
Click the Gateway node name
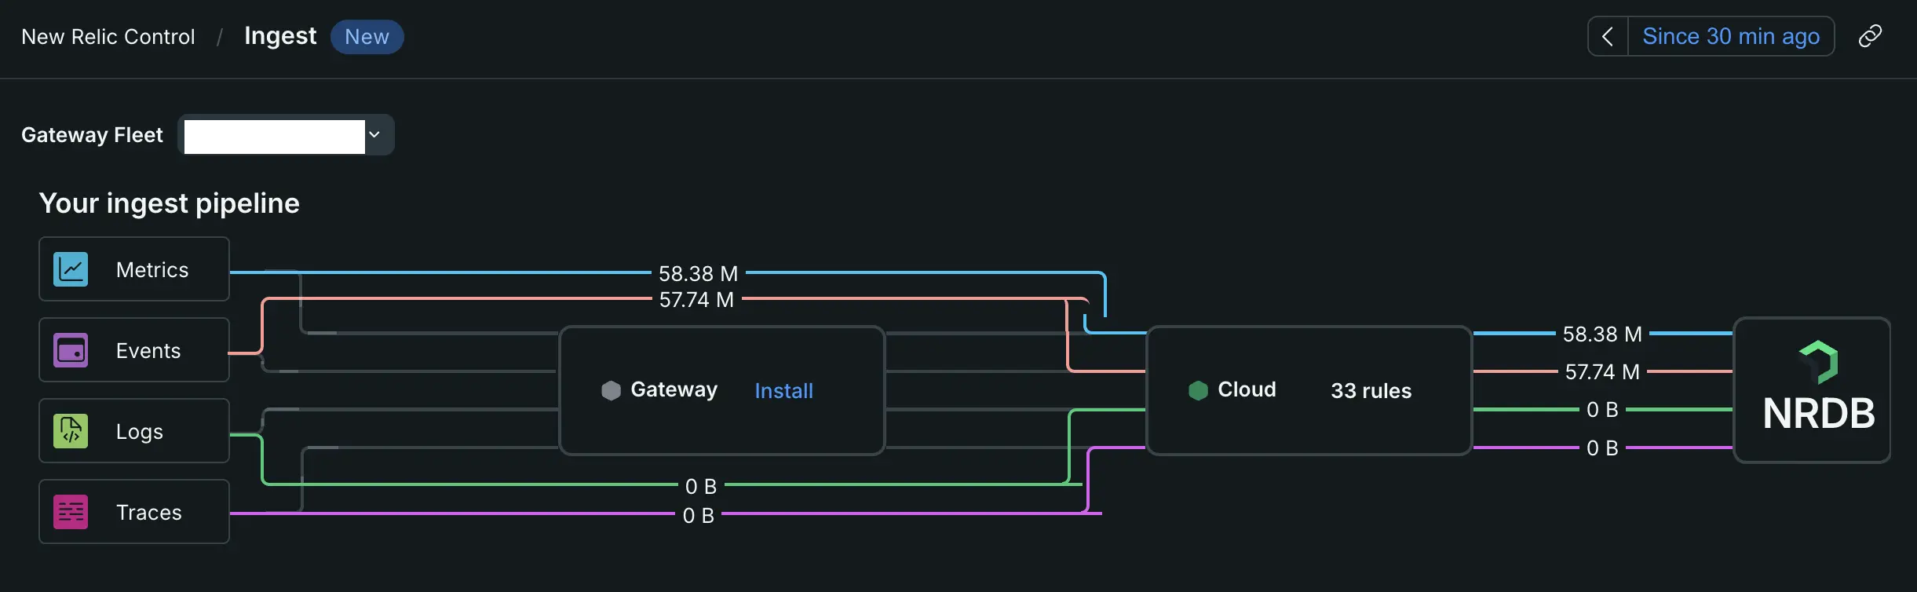point(674,389)
